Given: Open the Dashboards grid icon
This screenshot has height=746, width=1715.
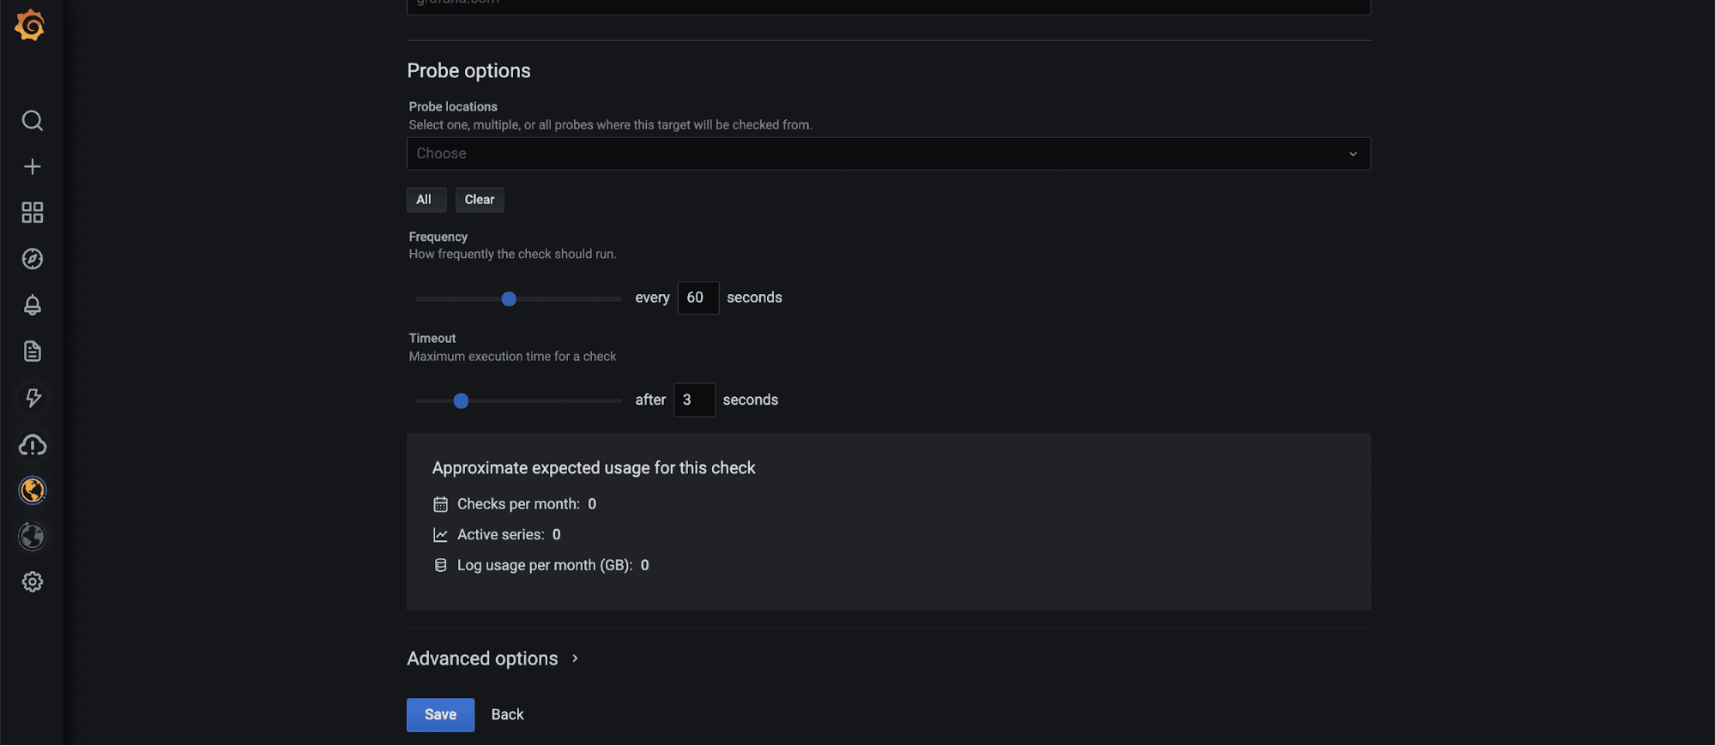Looking at the screenshot, I should pos(33,213).
